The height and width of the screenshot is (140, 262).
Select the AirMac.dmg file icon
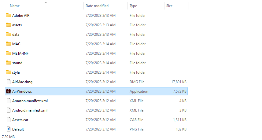click(x=8, y=82)
